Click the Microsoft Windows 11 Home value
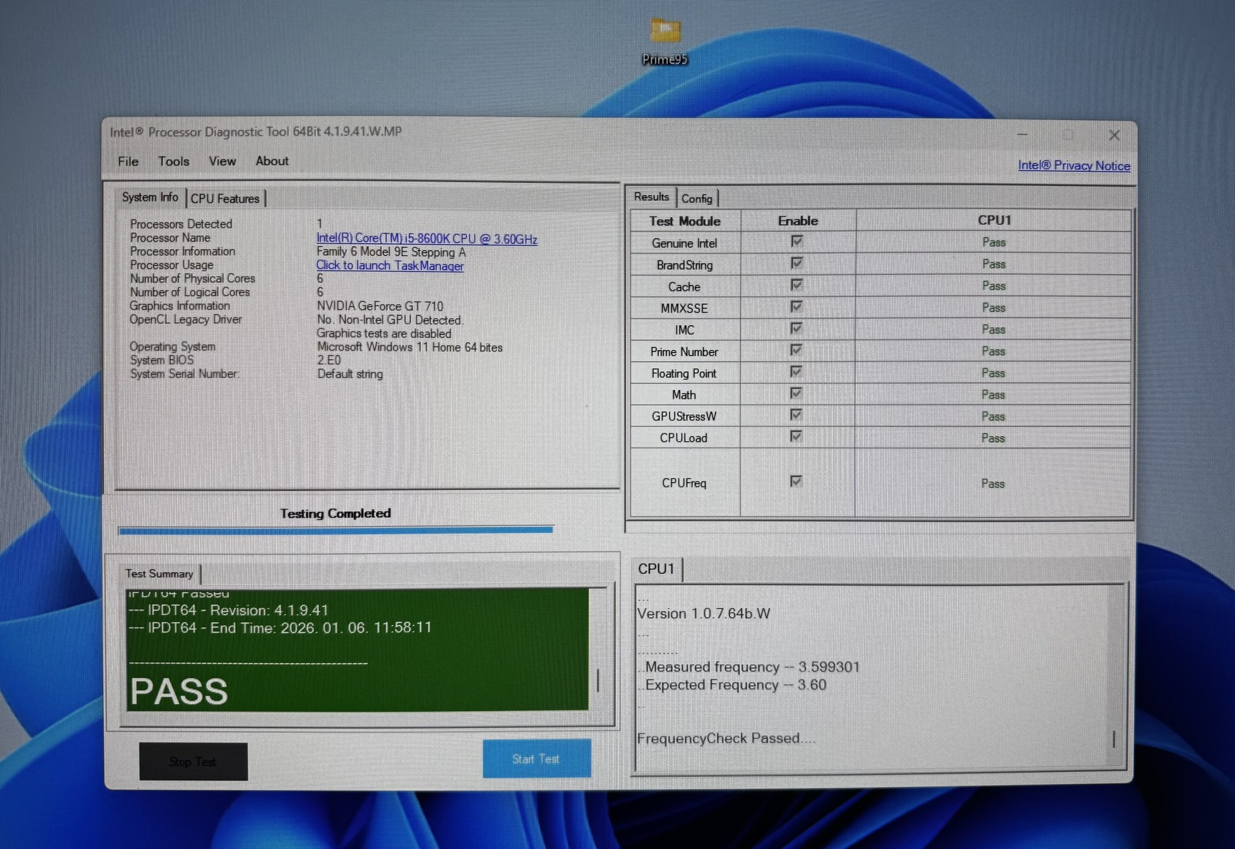Viewport: 1235px width, 849px height. pyautogui.click(x=410, y=347)
